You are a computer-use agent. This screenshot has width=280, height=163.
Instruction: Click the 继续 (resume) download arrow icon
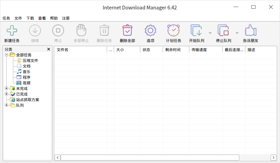[x=35, y=30]
